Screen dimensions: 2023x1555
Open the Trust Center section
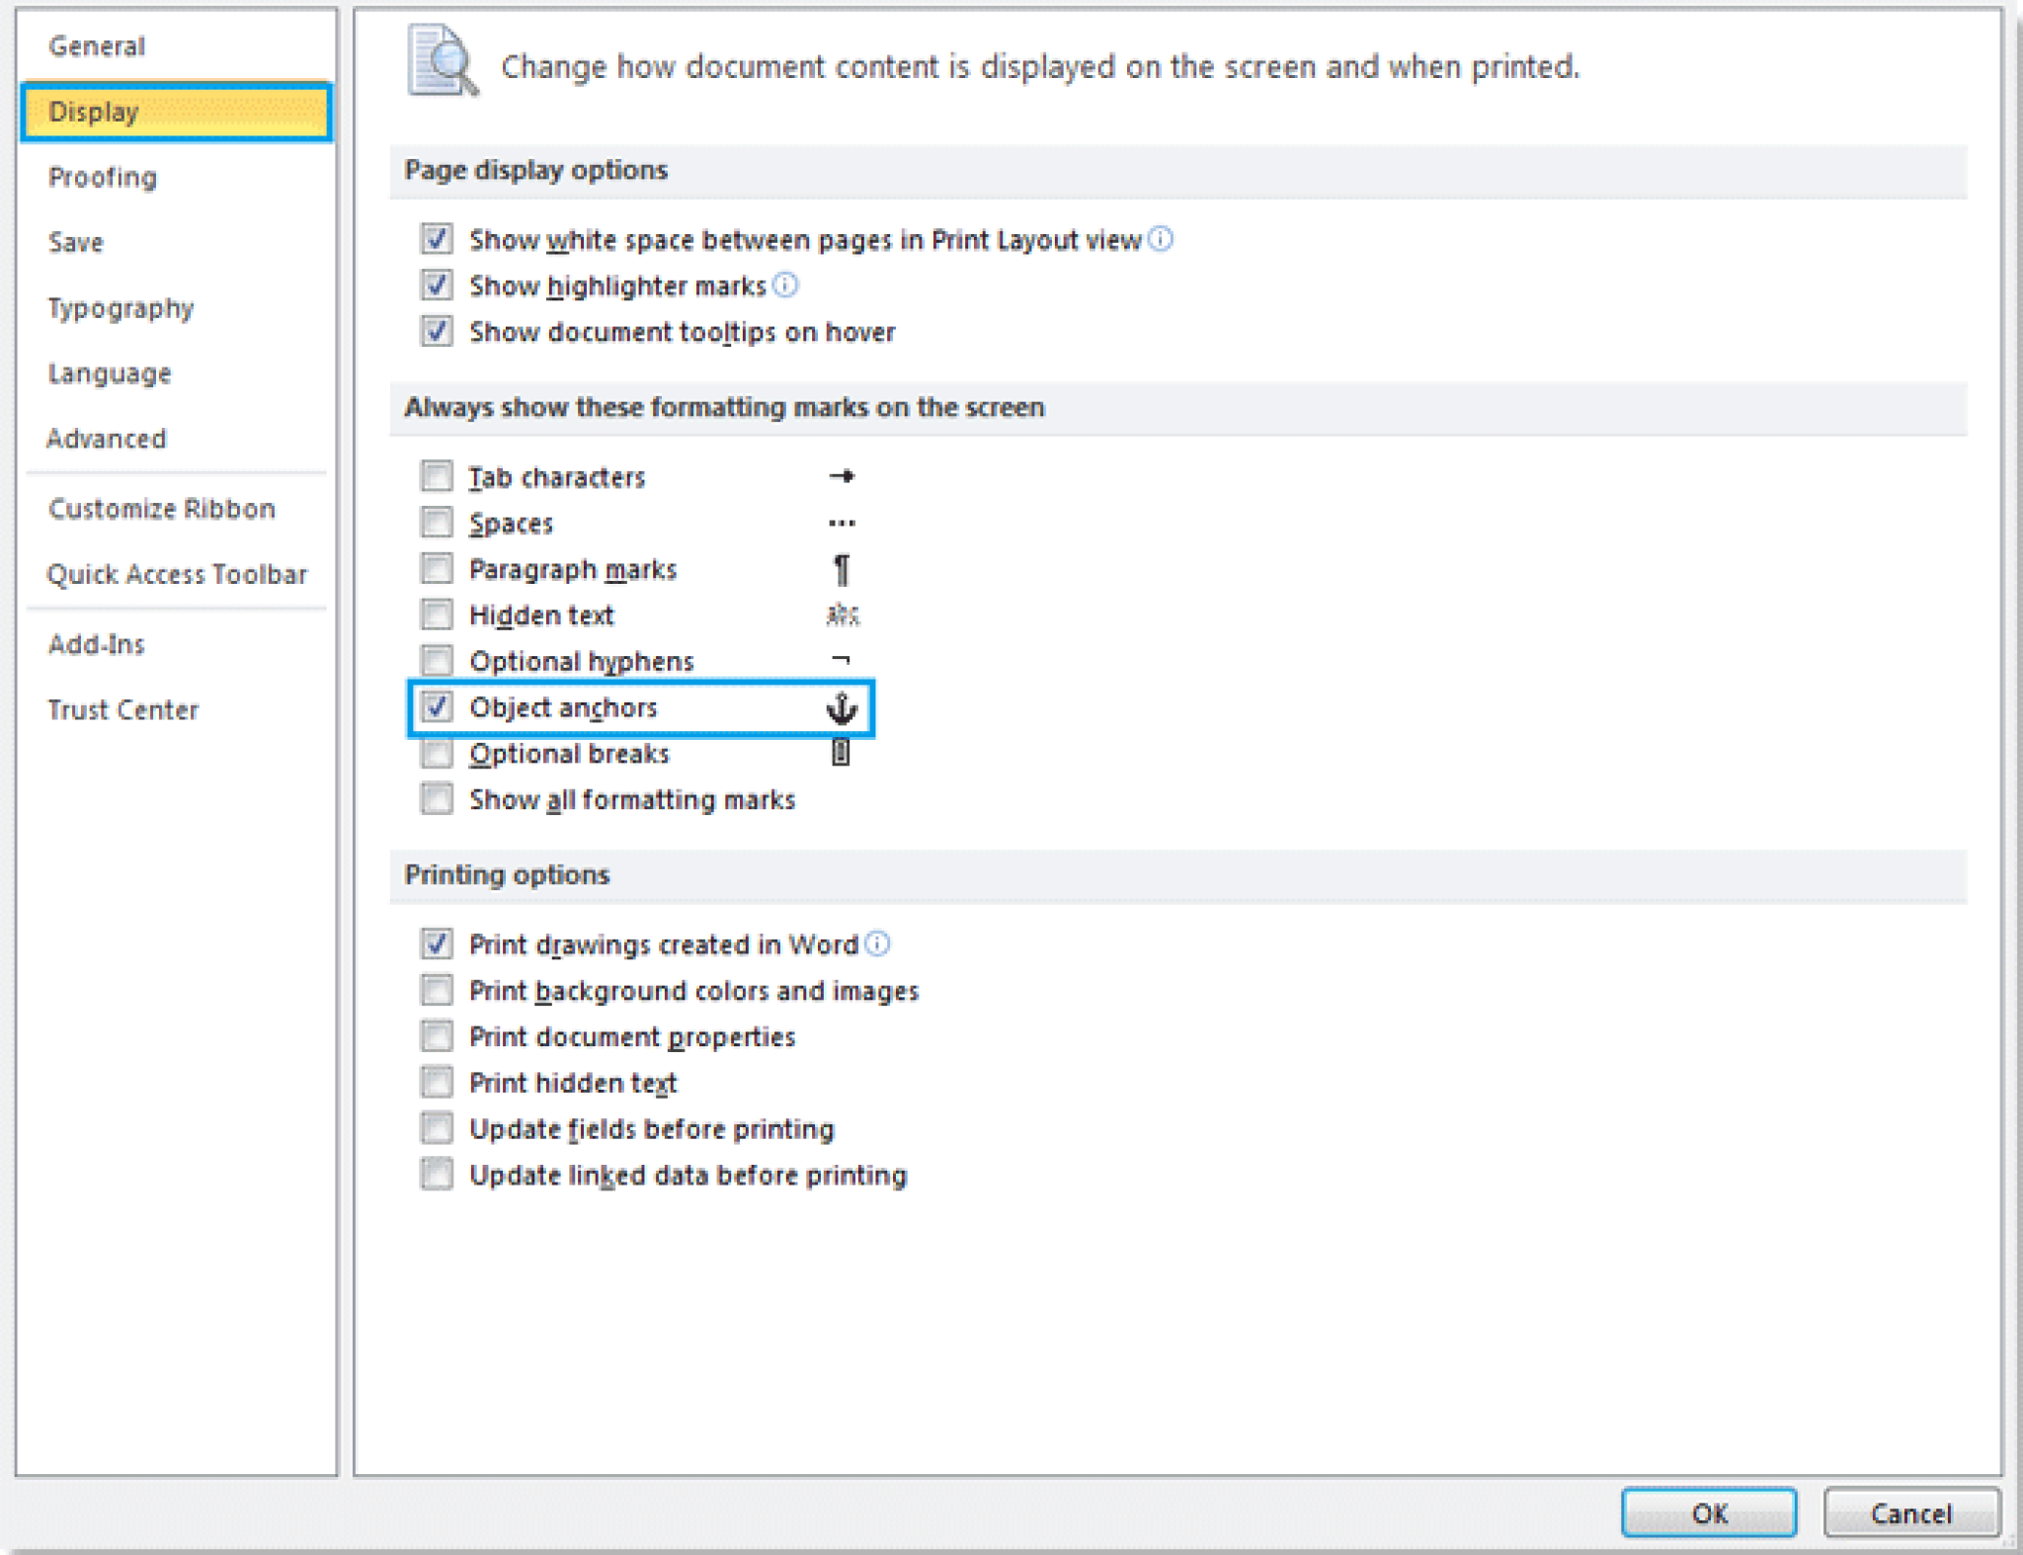[x=122, y=709]
